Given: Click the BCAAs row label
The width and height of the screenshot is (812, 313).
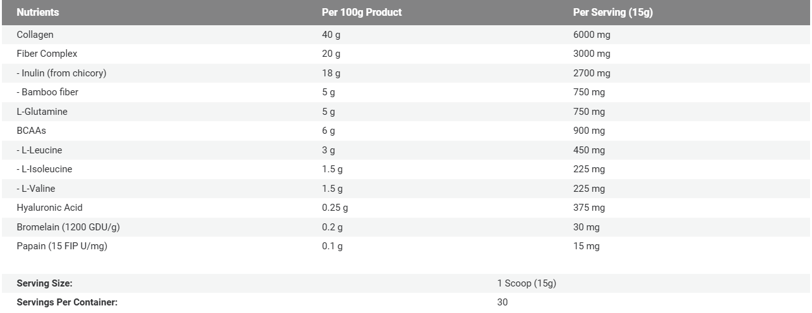Looking at the screenshot, I should 32,131.
